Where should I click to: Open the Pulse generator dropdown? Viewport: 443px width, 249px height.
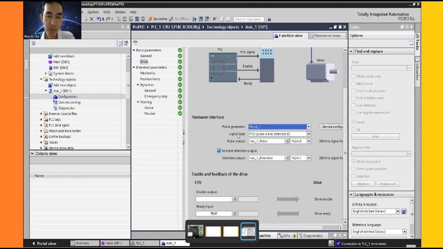309,127
